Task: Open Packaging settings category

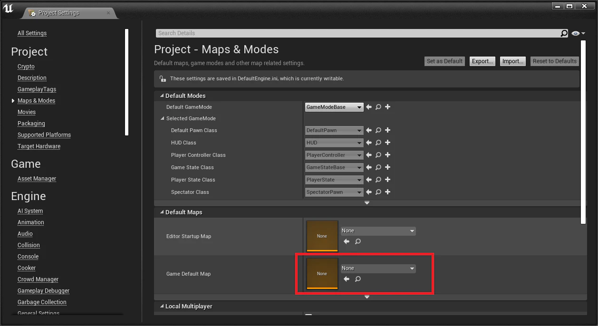Action: 31,124
